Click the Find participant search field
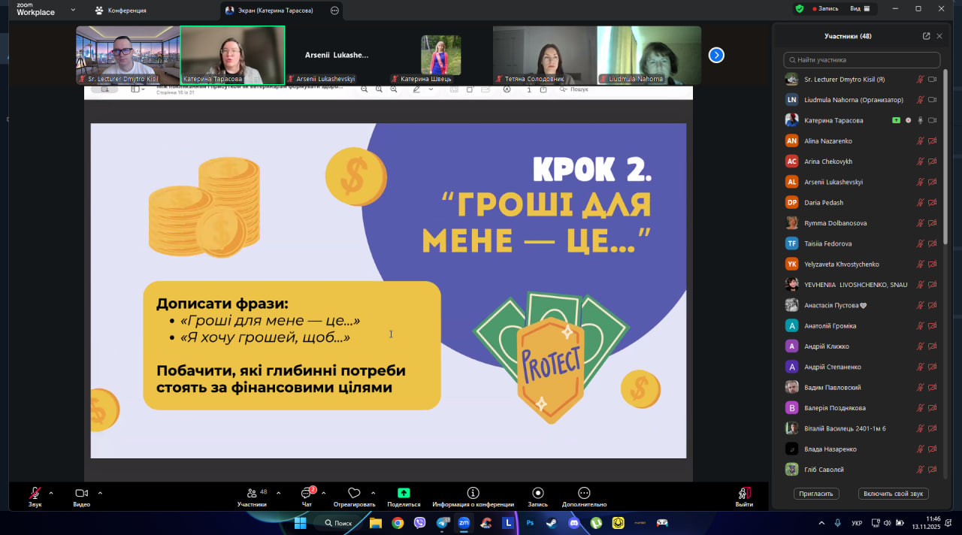962x535 pixels. point(861,60)
